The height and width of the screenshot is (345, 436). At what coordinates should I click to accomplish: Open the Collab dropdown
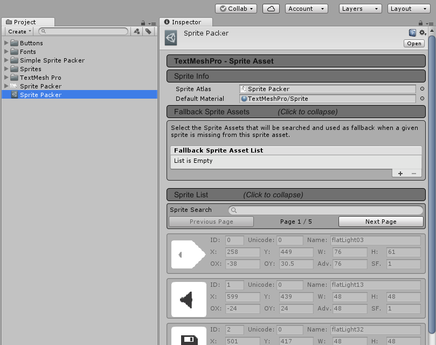[x=236, y=9]
